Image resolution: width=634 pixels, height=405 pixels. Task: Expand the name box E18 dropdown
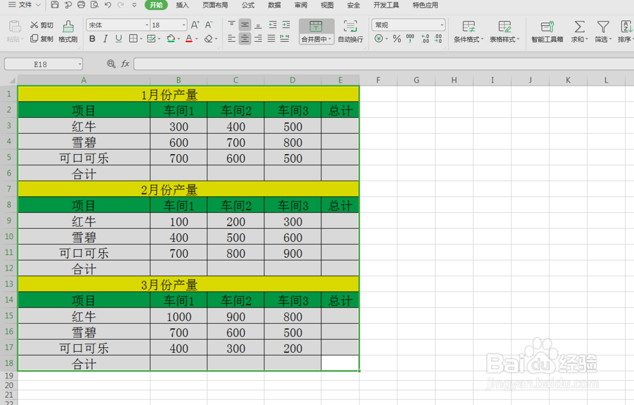(x=80, y=64)
